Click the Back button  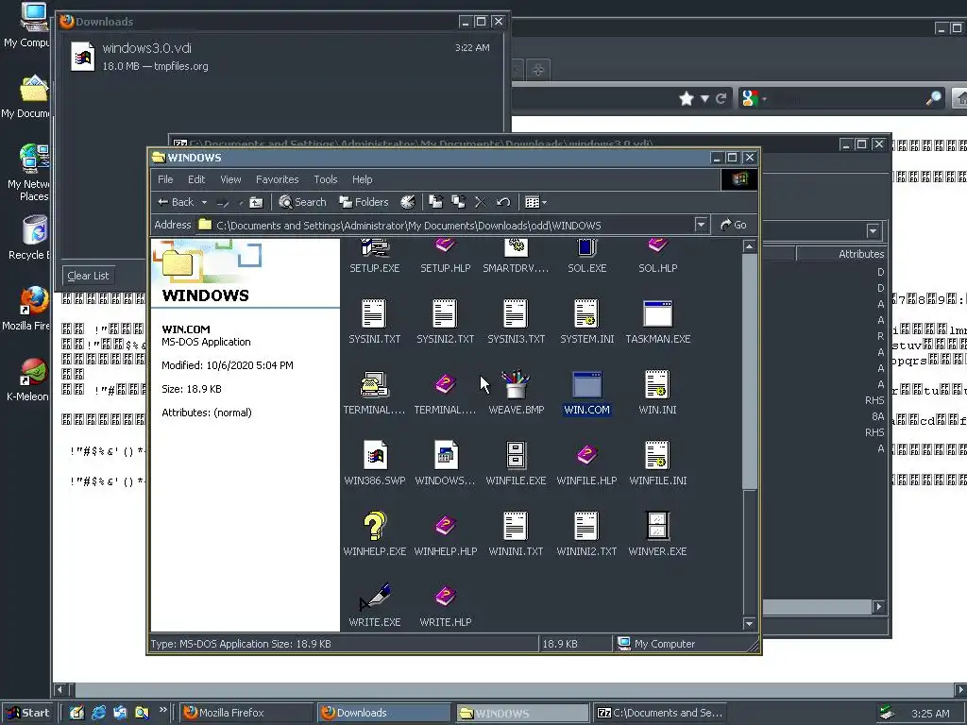click(177, 202)
